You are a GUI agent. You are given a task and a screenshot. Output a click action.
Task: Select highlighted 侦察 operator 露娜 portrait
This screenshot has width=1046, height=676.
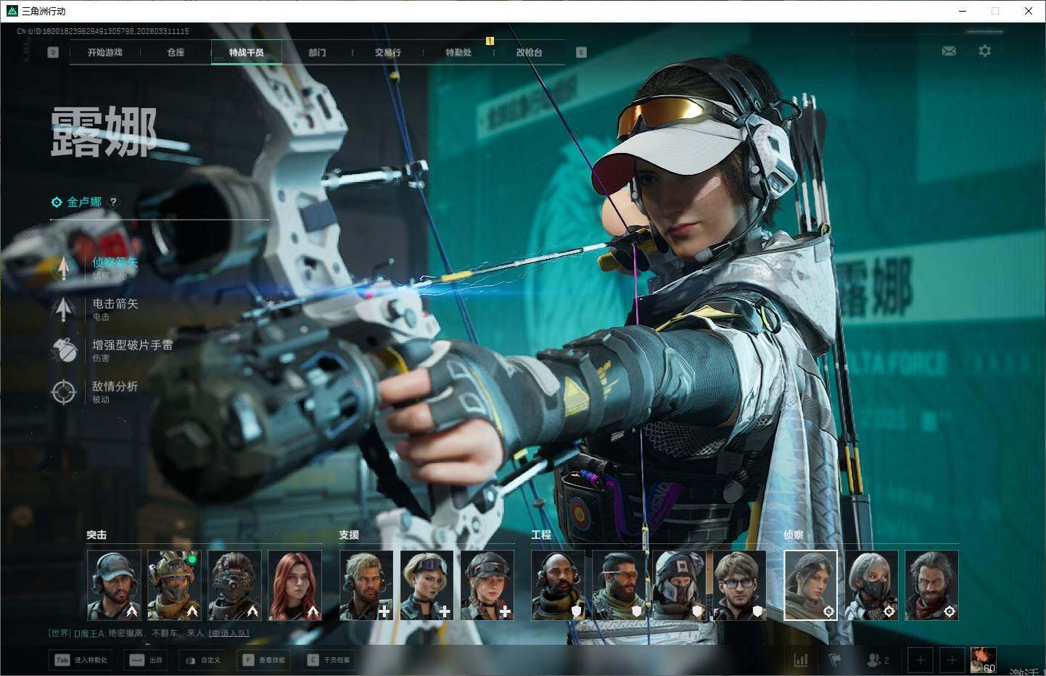pos(810,585)
